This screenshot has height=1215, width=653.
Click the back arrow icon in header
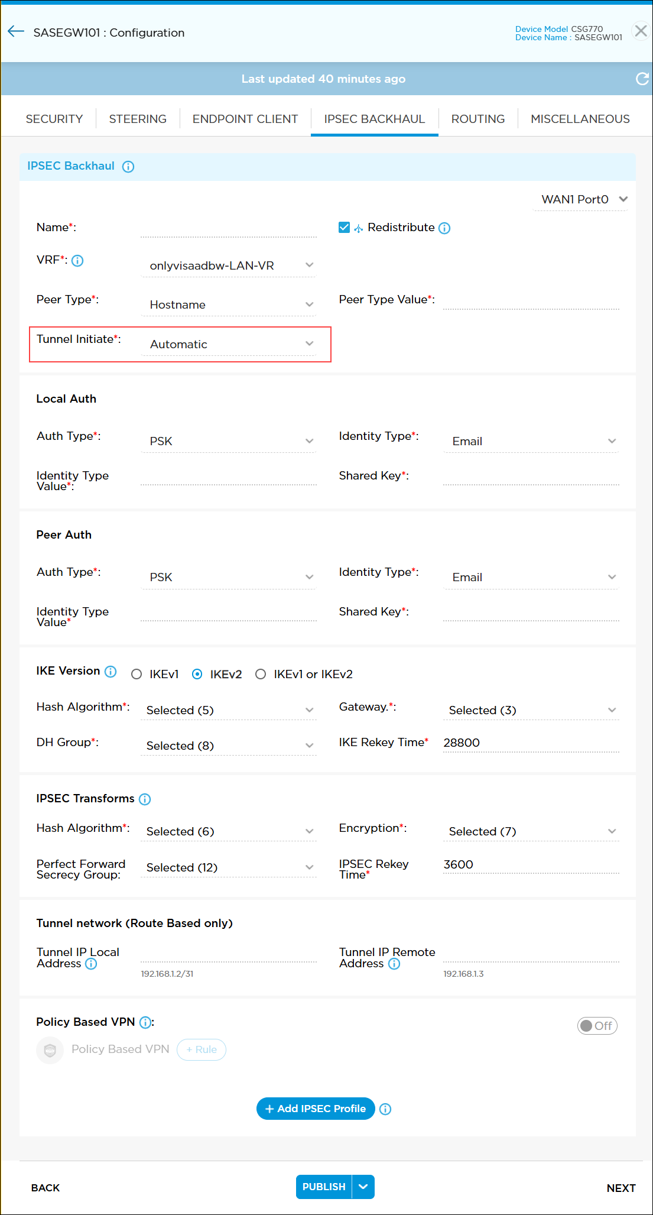point(16,32)
